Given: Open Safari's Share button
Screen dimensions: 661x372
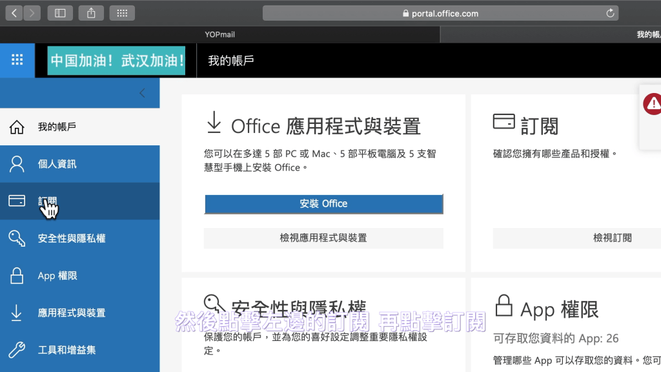Looking at the screenshot, I should (x=91, y=13).
